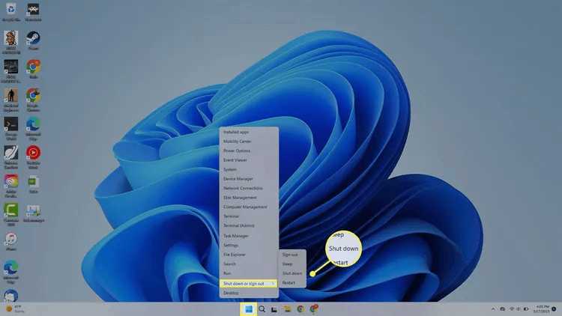Select the desktop Chrome shortcut with red badge
Image resolution: width=562 pixels, height=316 pixels.
[33, 67]
